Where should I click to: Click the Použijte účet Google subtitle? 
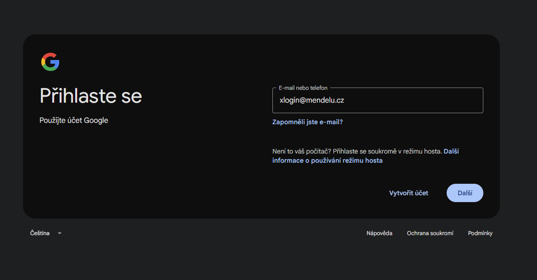pyautogui.click(x=74, y=121)
